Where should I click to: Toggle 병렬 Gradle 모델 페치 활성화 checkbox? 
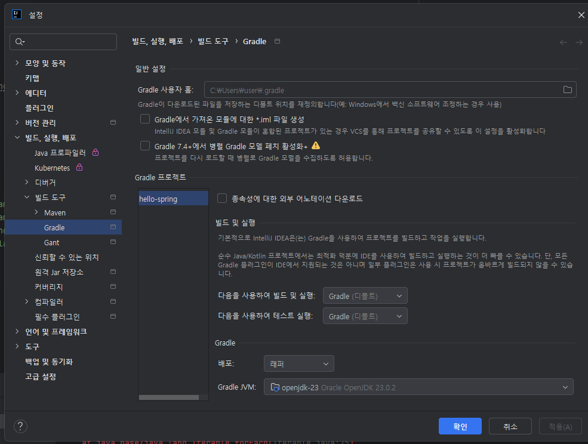click(x=145, y=146)
